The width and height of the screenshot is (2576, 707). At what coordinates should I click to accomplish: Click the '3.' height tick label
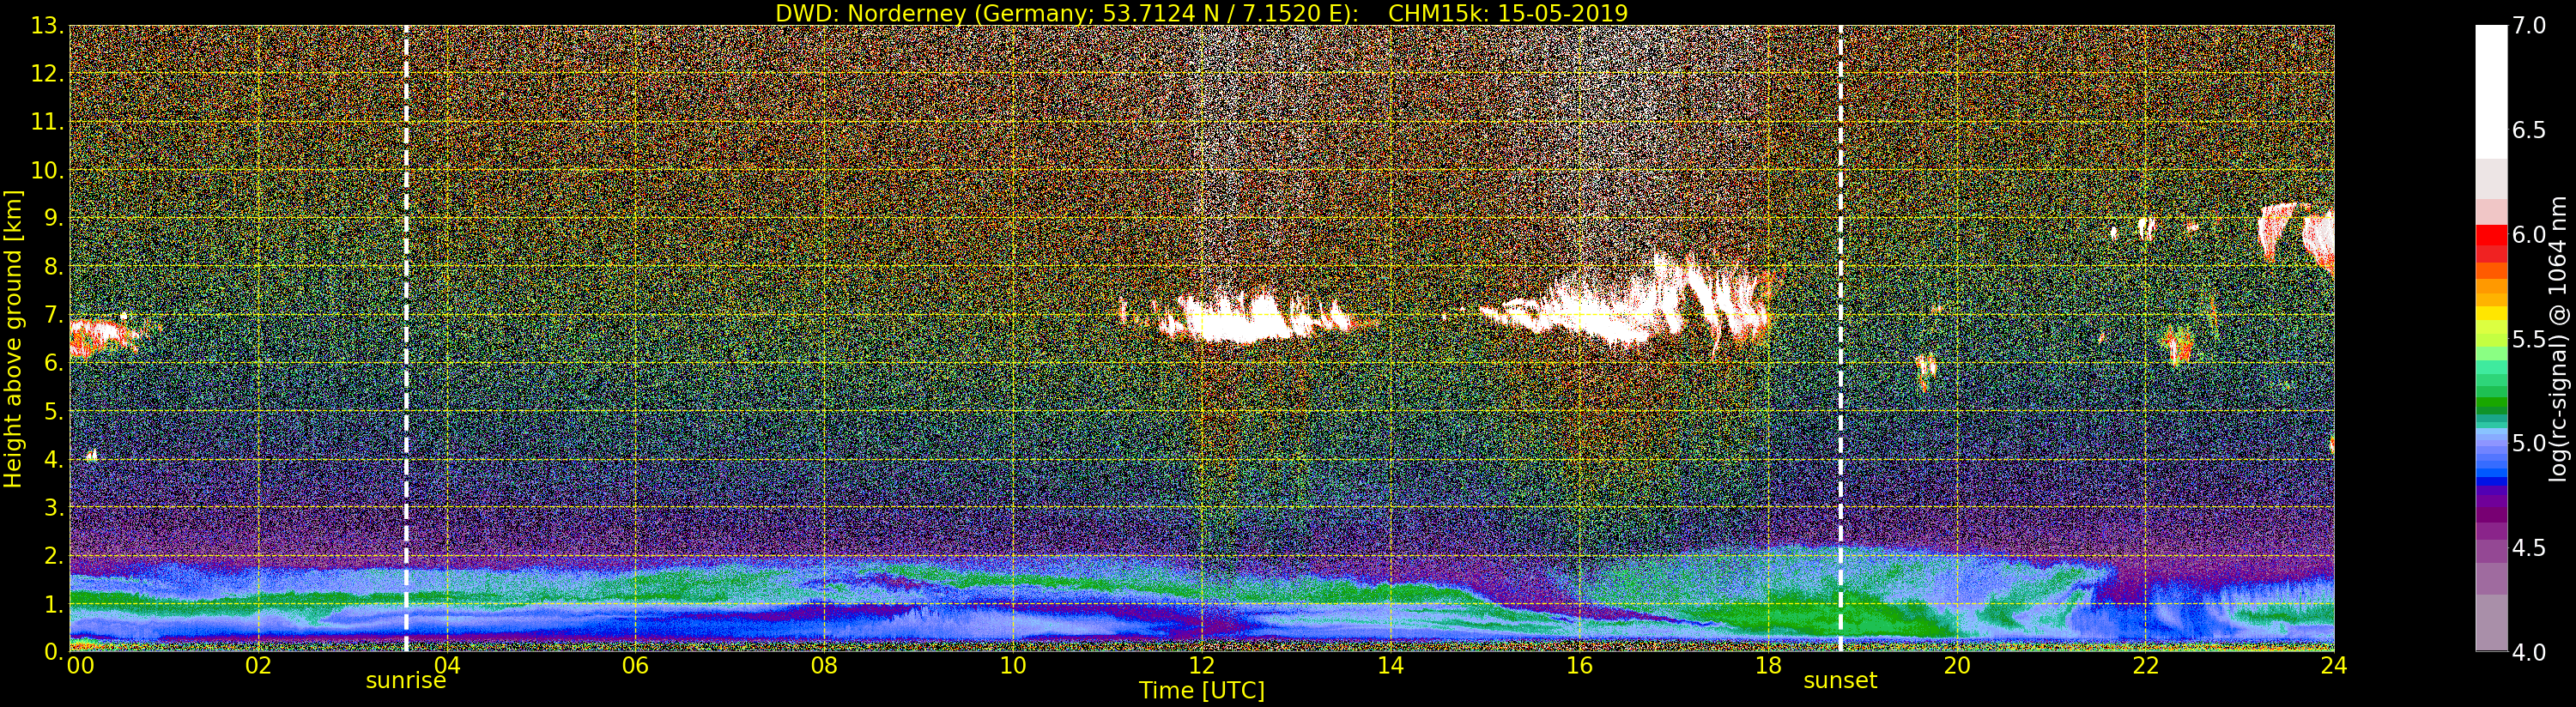tap(54, 507)
